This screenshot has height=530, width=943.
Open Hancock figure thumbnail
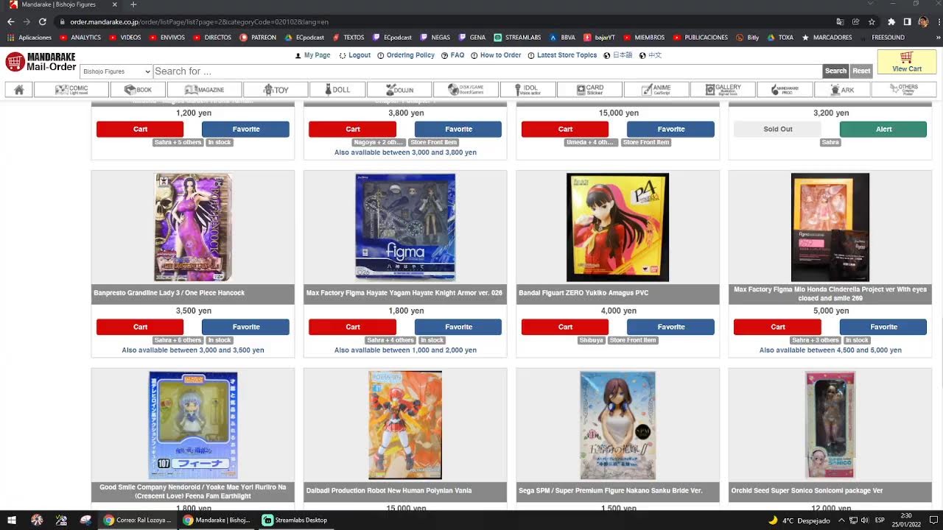[x=193, y=227]
